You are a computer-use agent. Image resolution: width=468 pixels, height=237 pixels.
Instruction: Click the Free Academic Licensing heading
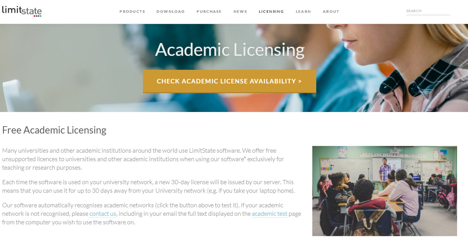(x=54, y=130)
